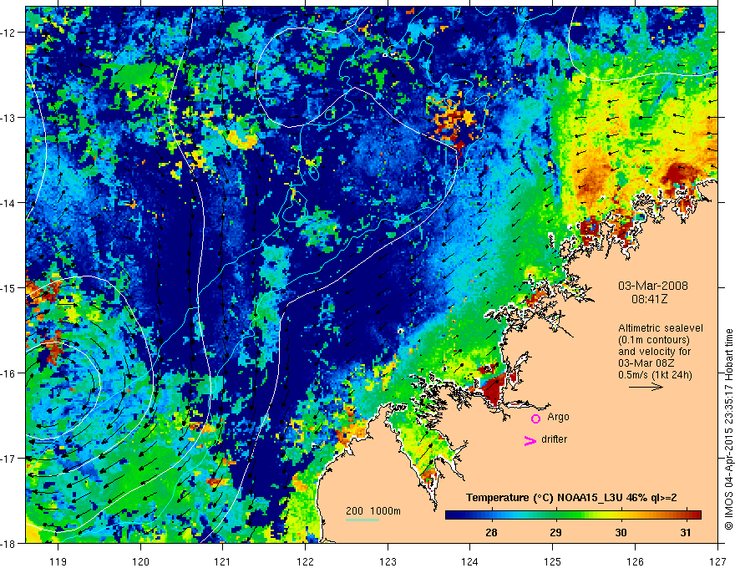
Task: Click the black velocity scale arrow under 0.5m/s
Action: [646, 387]
